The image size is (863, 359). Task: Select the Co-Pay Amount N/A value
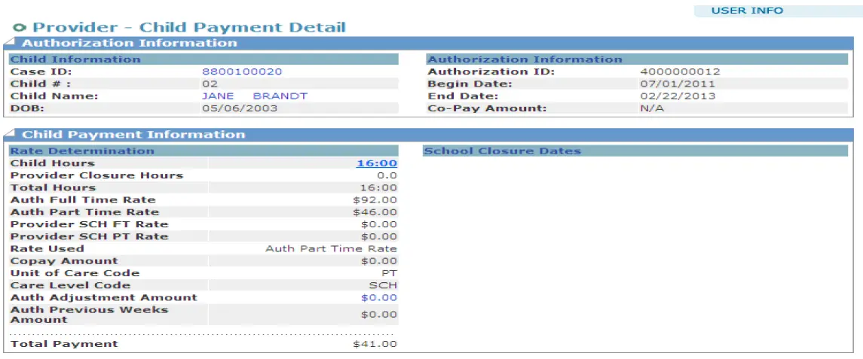coord(652,108)
